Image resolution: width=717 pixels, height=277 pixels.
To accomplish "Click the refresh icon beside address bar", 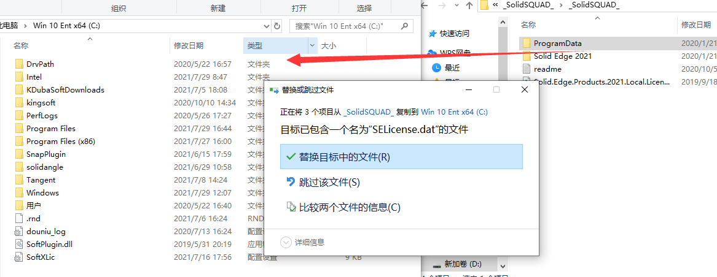I will click(277, 26).
